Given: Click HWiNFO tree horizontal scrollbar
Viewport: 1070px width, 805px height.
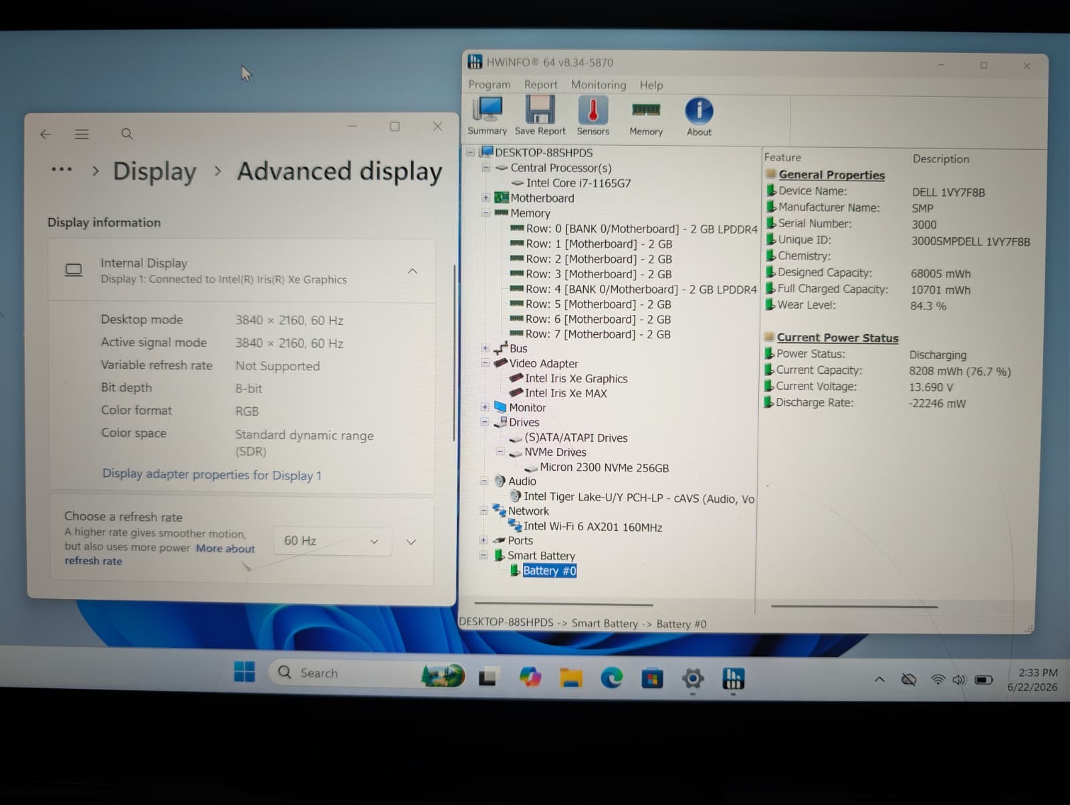Looking at the screenshot, I should pos(563,604).
